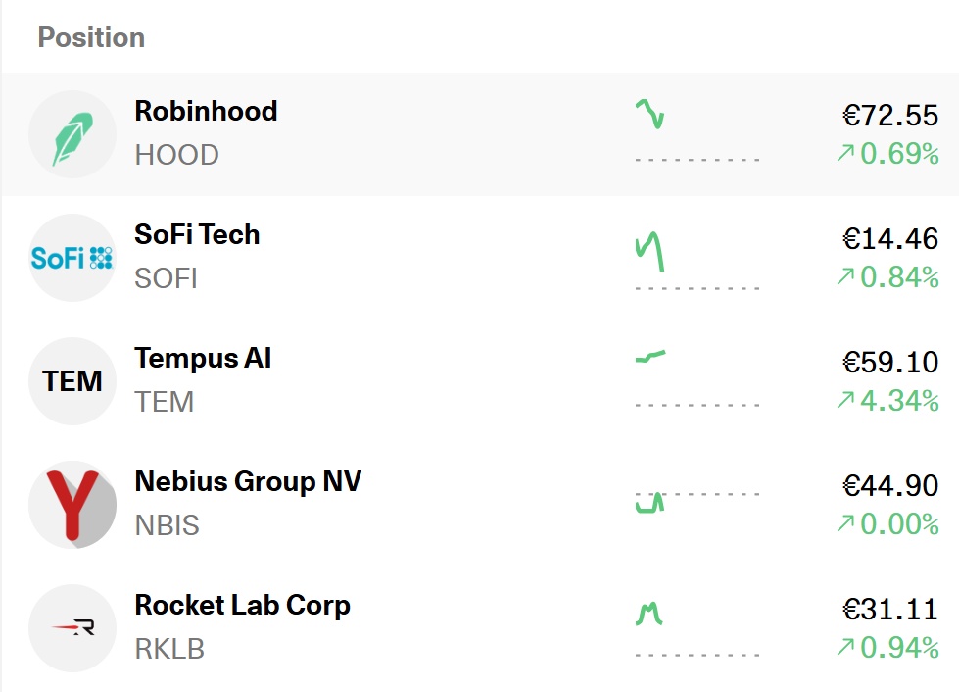Open the SoFi Tech position name

(x=197, y=235)
